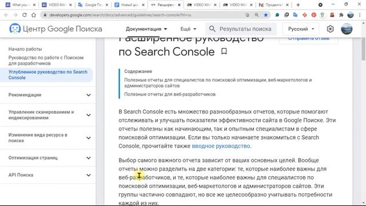Click the Содержание heading text
Image resolution: width=366 pixels, height=206 pixels.
tap(138, 72)
